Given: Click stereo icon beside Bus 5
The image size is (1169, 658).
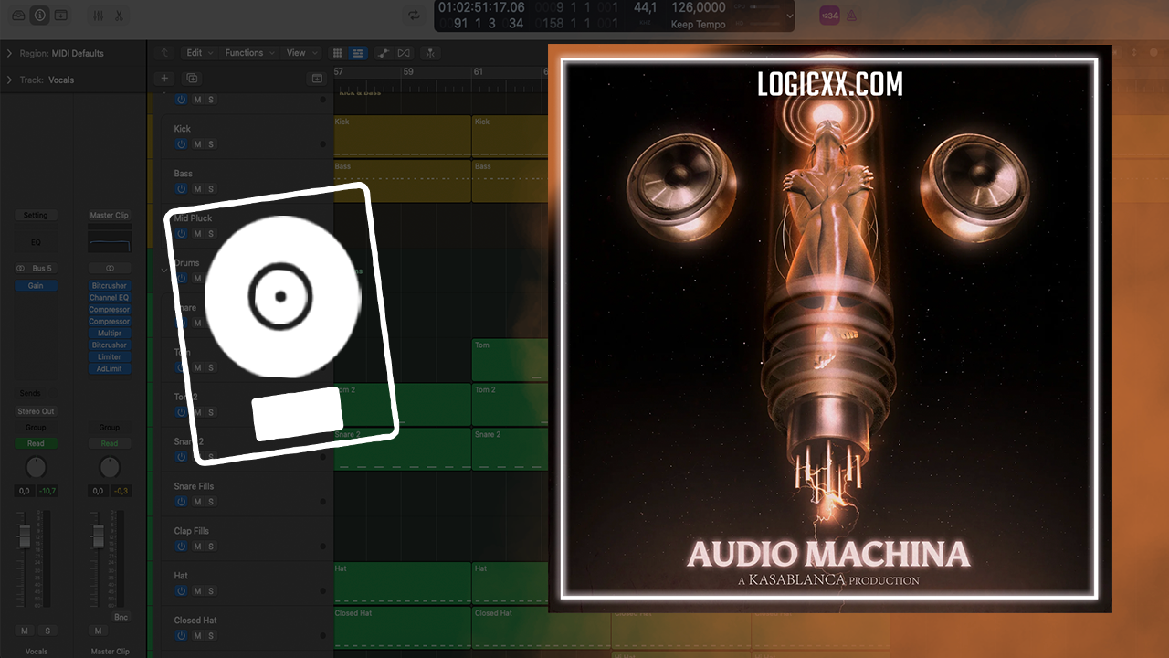Looking at the screenshot, I should pyautogui.click(x=20, y=269).
